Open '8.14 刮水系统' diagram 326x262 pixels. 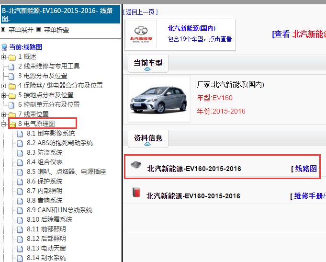46,258
